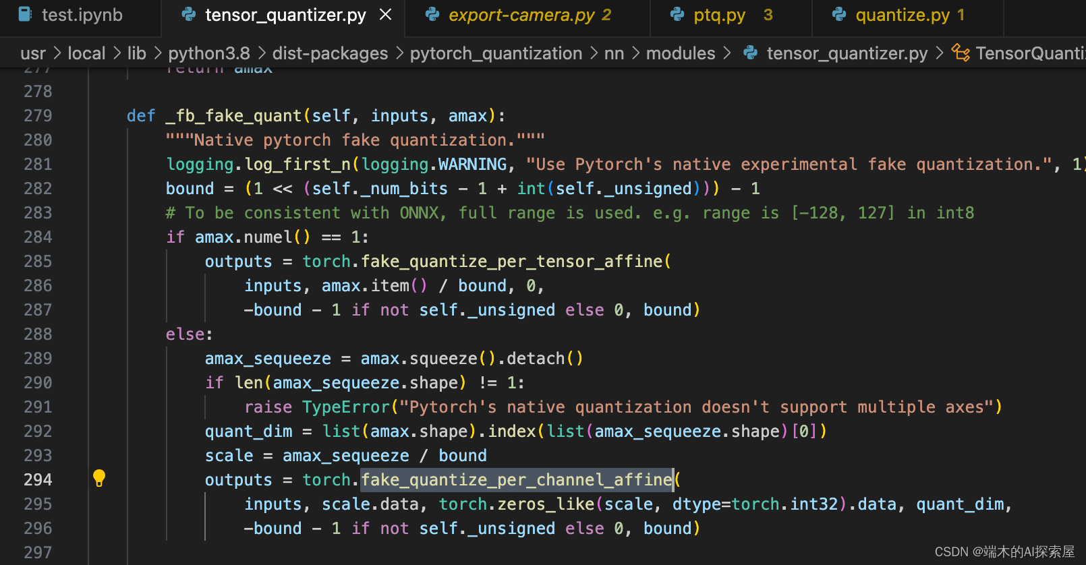Click 'else:' on line 288
Viewport: 1086px width, 565px height.
[190, 334]
